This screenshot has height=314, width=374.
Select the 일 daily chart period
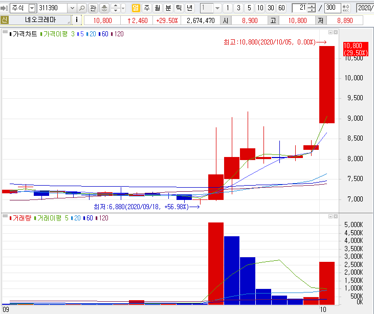[136, 8]
